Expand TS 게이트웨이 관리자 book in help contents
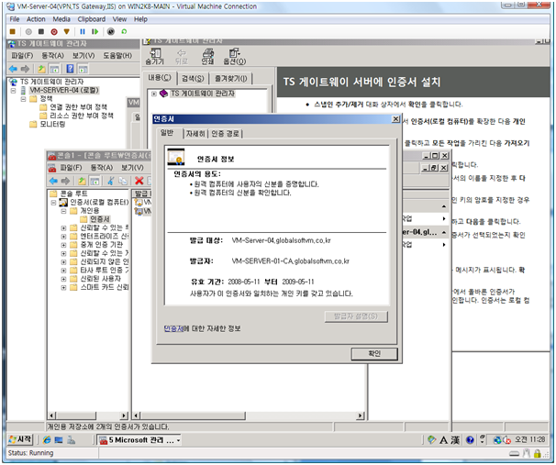The image size is (556, 465). click(x=154, y=94)
